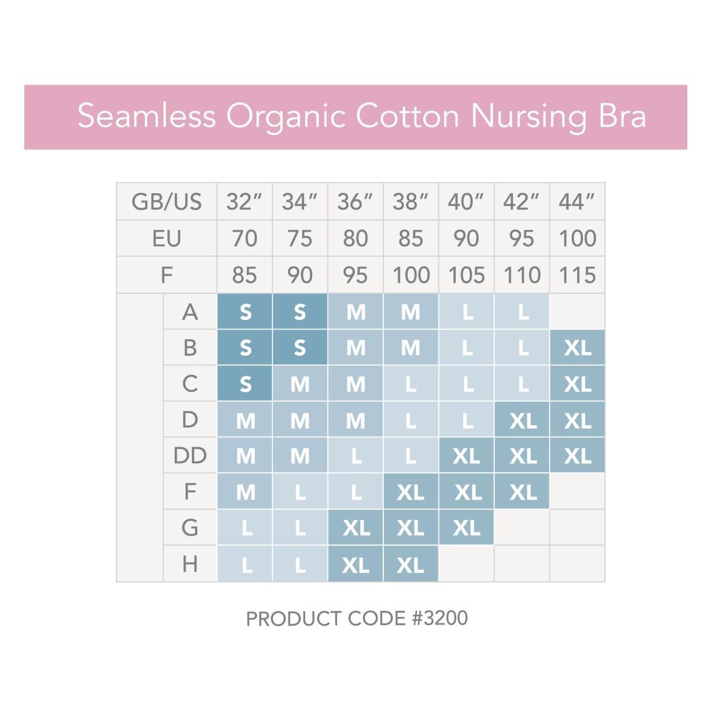Click the pink Seamless Organic Cotton Nursing Bra banner

[x=355, y=117]
